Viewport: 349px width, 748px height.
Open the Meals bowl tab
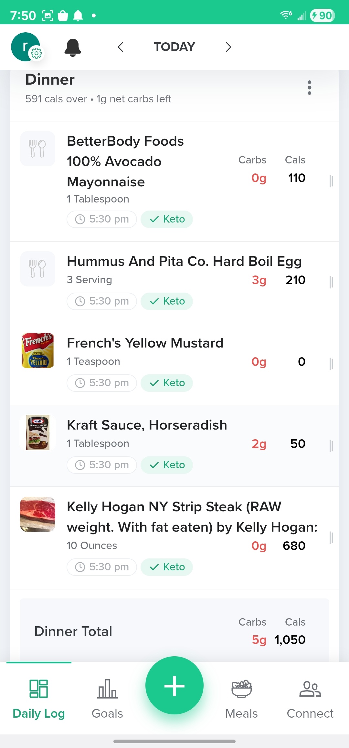pyautogui.click(x=241, y=698)
